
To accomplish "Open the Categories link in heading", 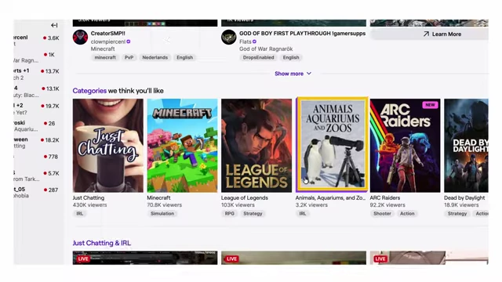I will 89,91.
